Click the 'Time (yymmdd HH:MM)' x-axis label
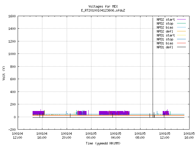The width and height of the screenshot is (195, 146). point(103,143)
